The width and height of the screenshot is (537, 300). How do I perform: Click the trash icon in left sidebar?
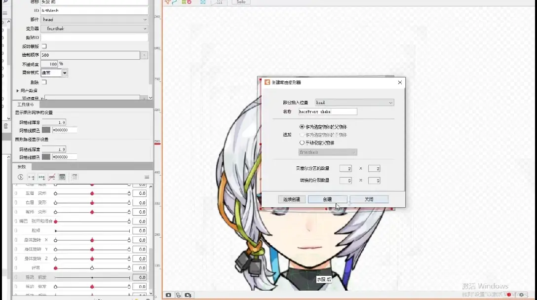pyautogui.click(x=5, y=126)
